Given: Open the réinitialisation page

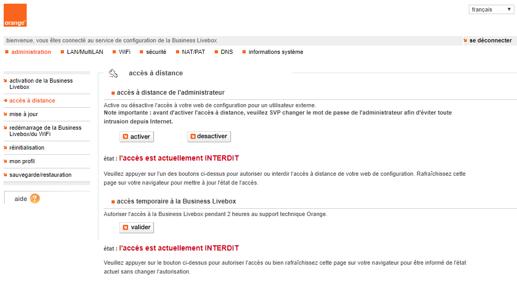Looking at the screenshot, I should [x=27, y=148].
